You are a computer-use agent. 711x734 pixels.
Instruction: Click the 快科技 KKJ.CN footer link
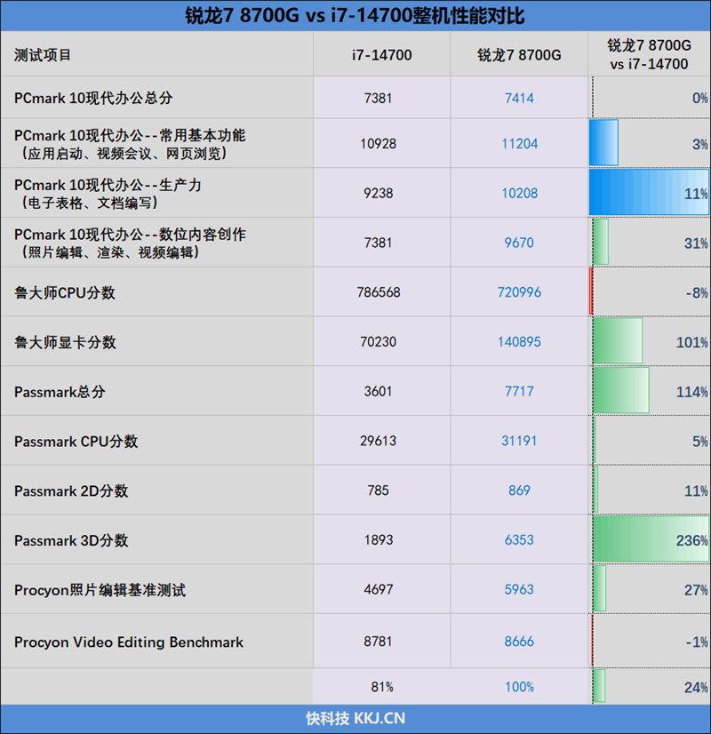pos(355,718)
